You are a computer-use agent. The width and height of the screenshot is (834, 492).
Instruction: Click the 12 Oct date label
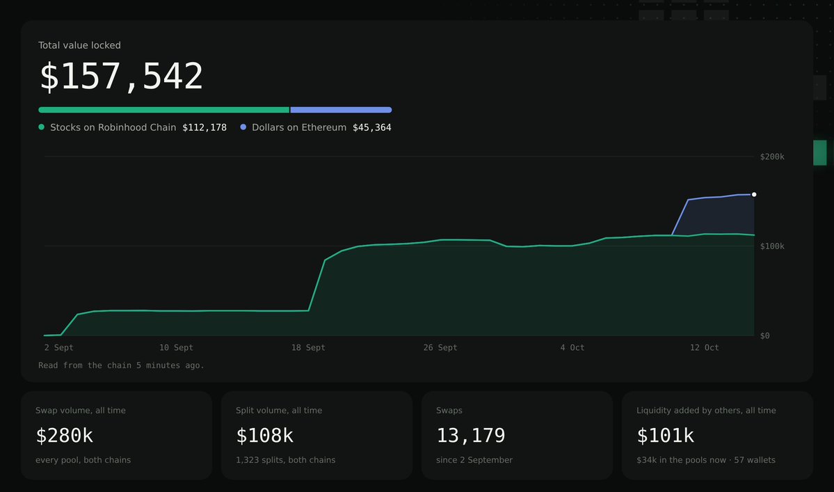(x=704, y=347)
